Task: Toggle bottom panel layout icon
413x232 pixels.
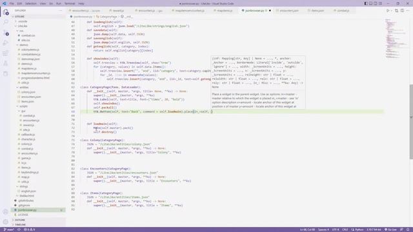Action: (370, 3)
